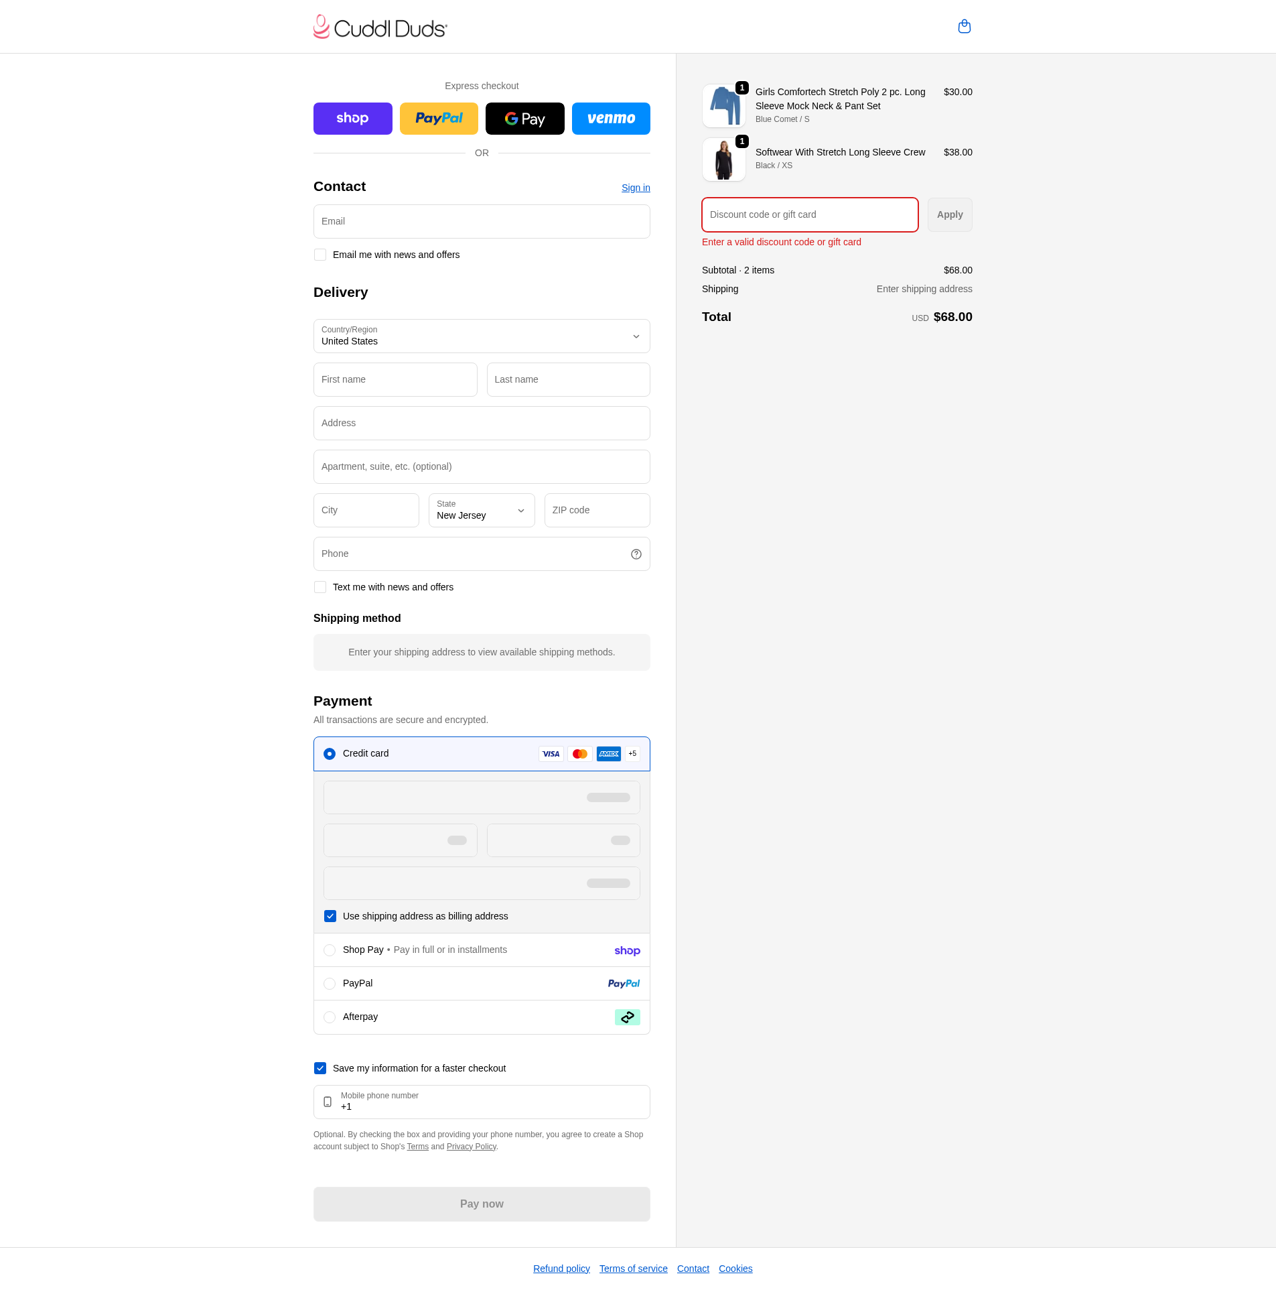Open the phone number help tooltip

[x=636, y=554]
